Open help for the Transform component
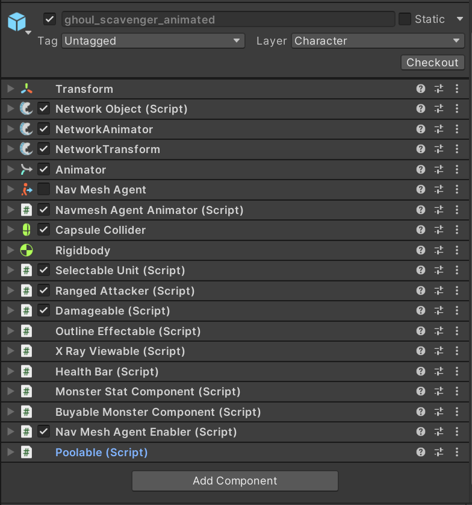Image resolution: width=472 pixels, height=505 pixels. [x=420, y=89]
